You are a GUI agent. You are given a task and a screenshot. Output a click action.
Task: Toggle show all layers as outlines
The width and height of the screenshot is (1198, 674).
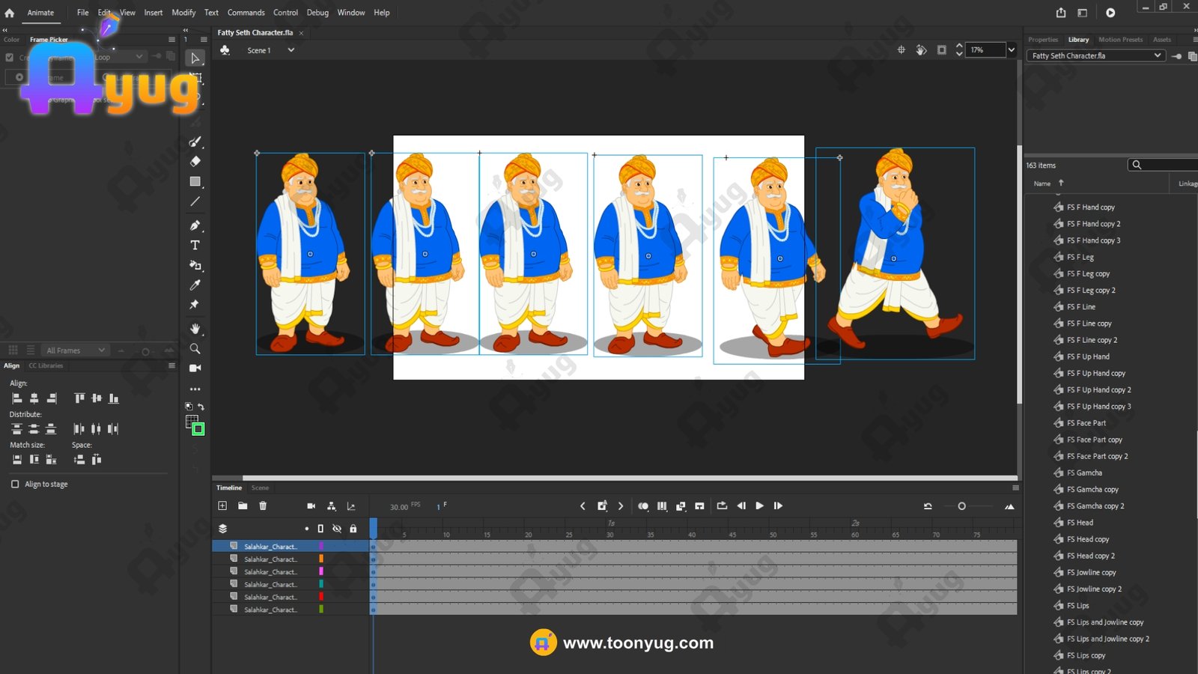320,529
